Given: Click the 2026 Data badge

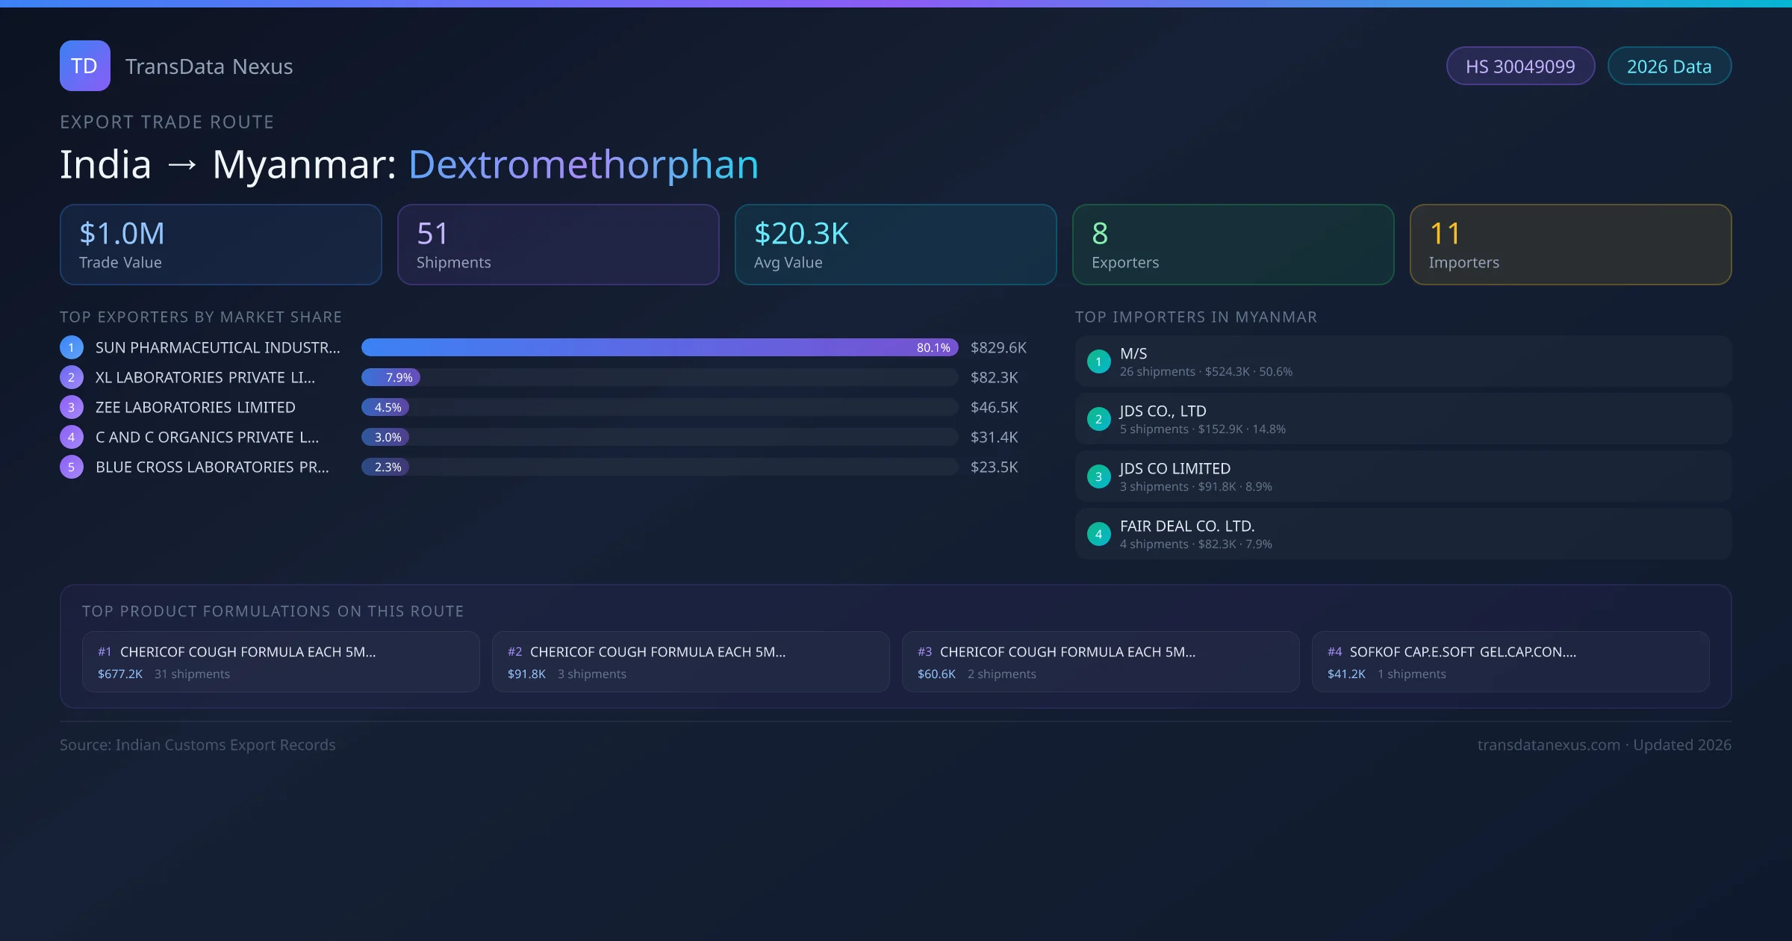Looking at the screenshot, I should click(x=1669, y=66).
